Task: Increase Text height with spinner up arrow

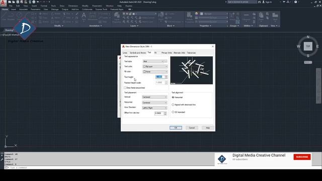Action: coord(166,76)
